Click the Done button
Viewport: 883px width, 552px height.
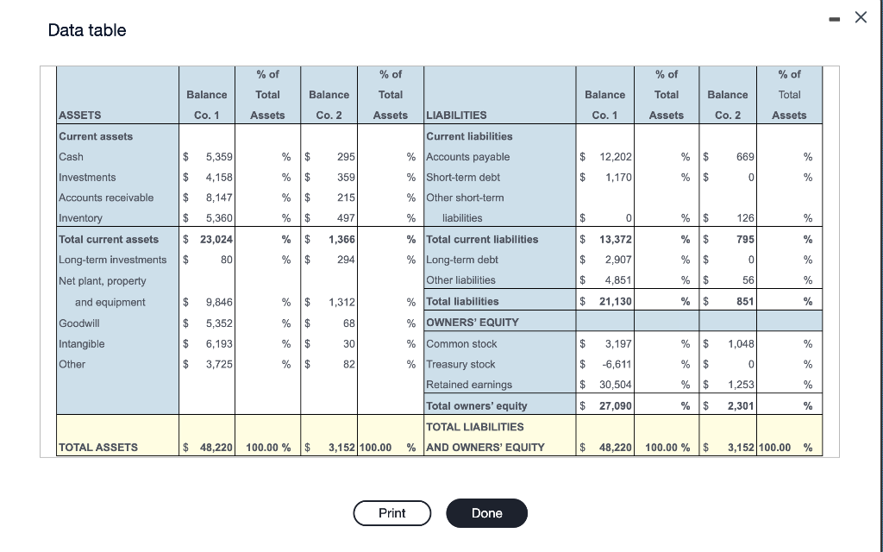[486, 513]
